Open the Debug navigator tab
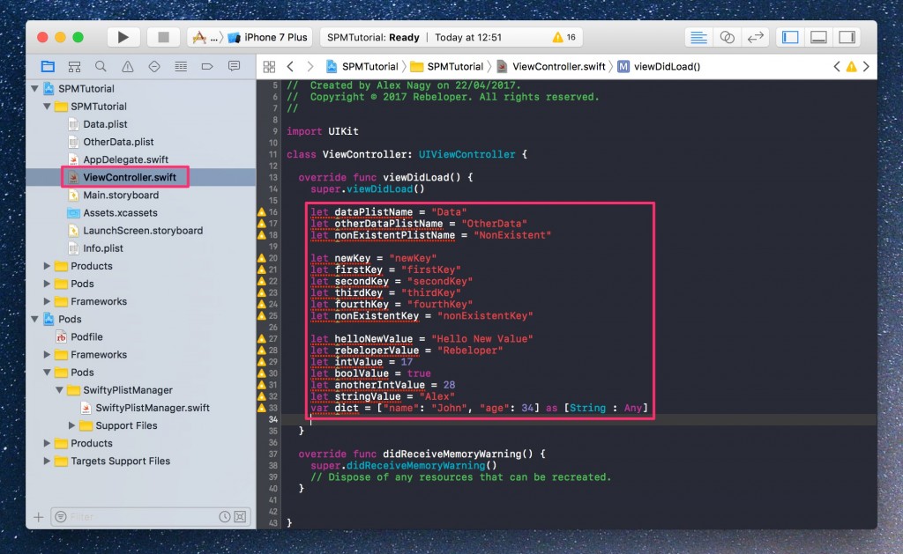Viewport: 903px width, 554px height. [x=181, y=67]
